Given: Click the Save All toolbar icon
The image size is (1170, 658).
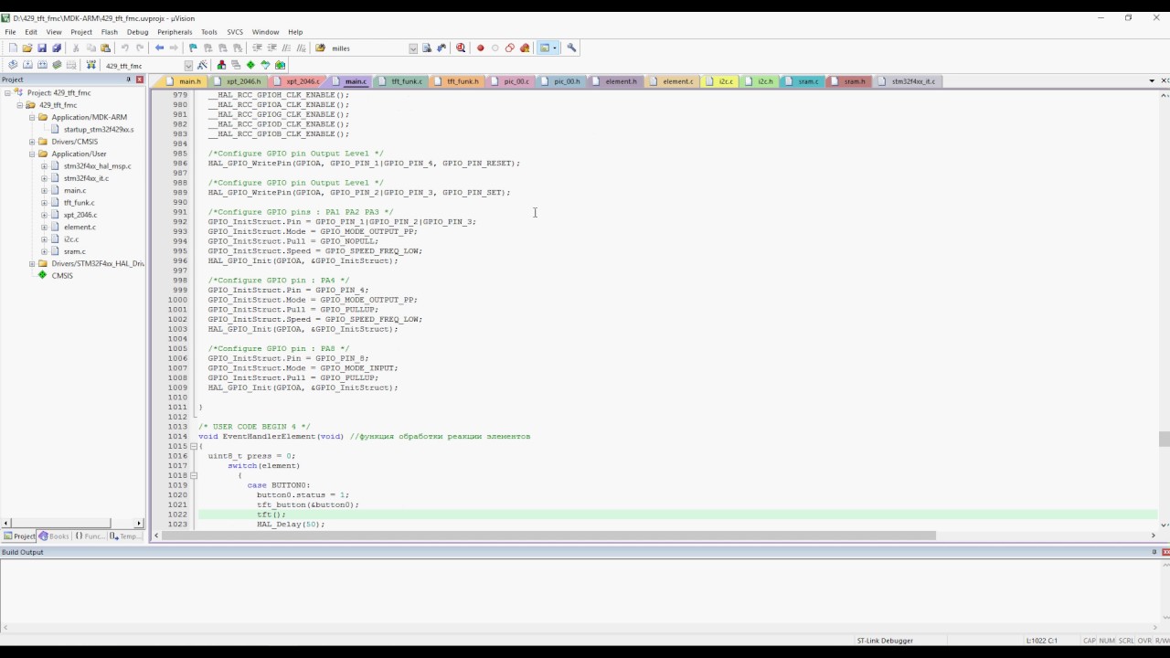Looking at the screenshot, I should (x=57, y=48).
